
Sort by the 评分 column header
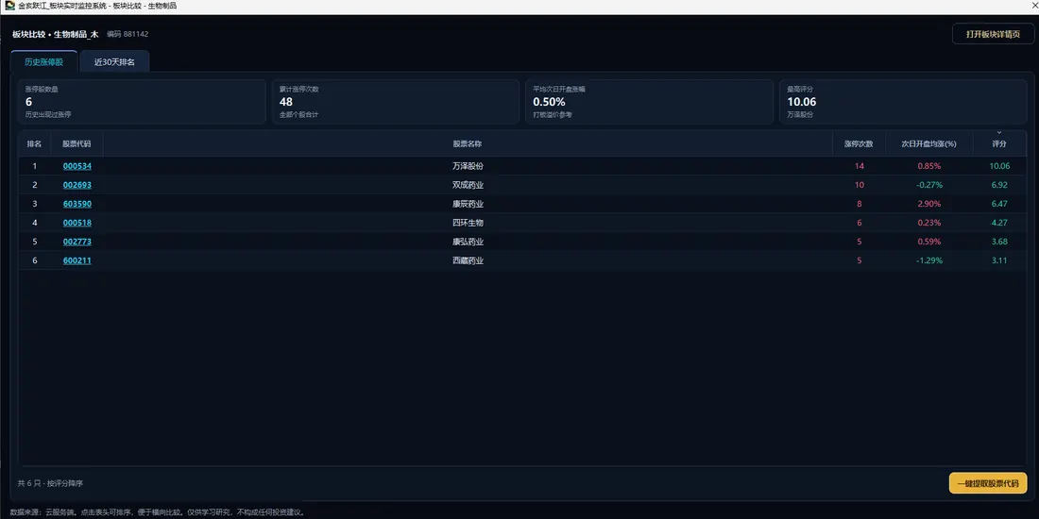(999, 143)
